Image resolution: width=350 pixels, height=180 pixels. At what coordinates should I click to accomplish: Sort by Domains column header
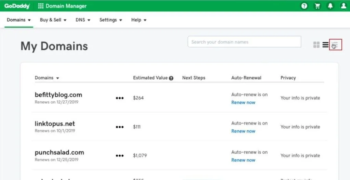coord(47,78)
